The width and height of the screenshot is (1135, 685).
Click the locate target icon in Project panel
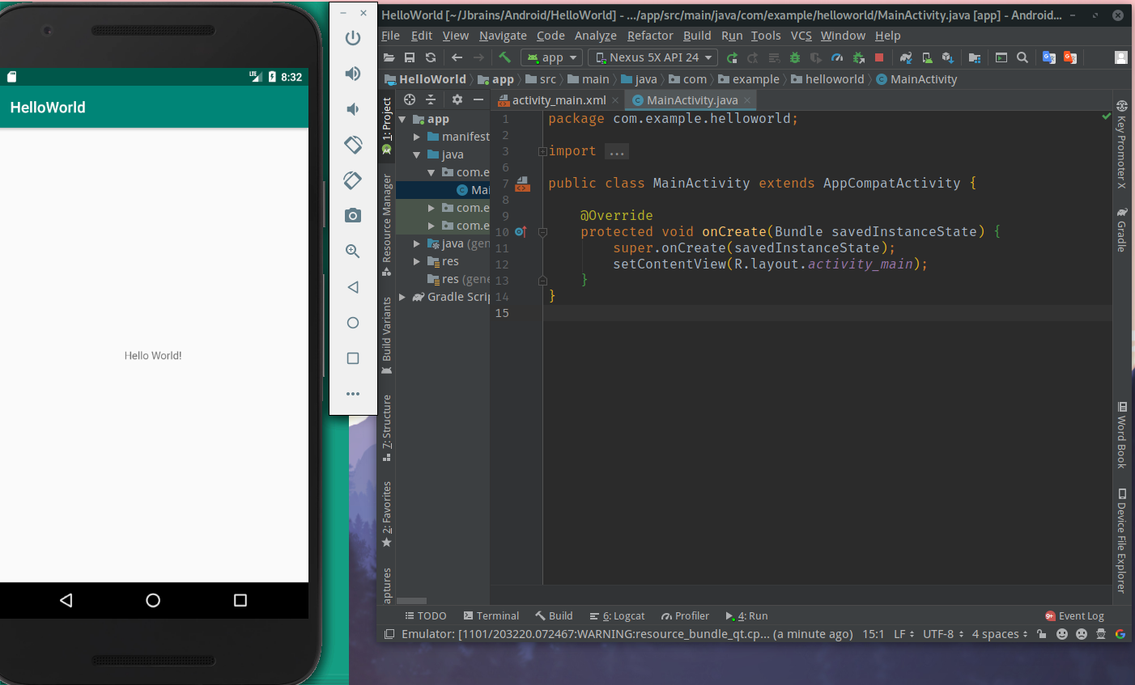(x=410, y=99)
